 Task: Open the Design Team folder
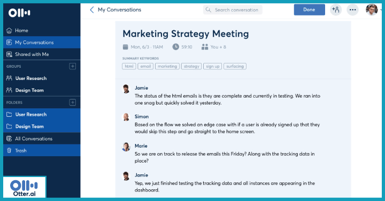pyautogui.click(x=42, y=126)
